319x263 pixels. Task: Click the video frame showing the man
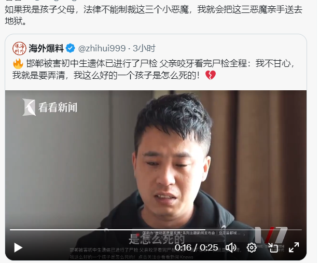(x=156, y=159)
